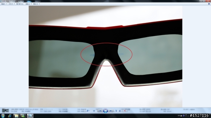Go to the next photo
The image size is (211, 118).
pyautogui.click(x=111, y=111)
